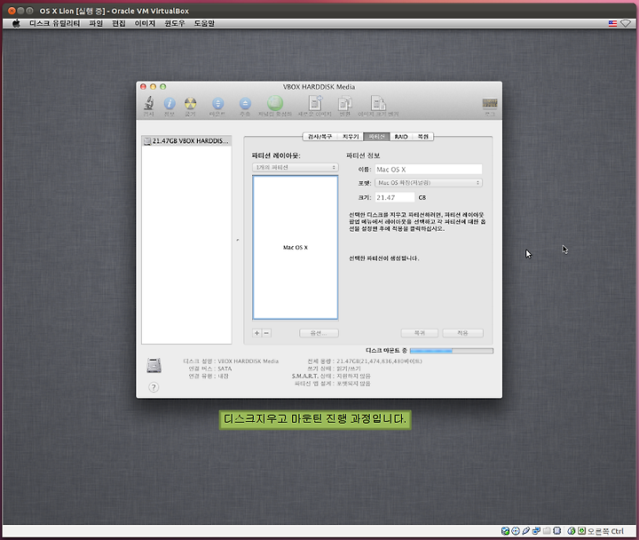Click the remove partition minus button
Viewport: 639px width, 540px height.
click(x=266, y=333)
